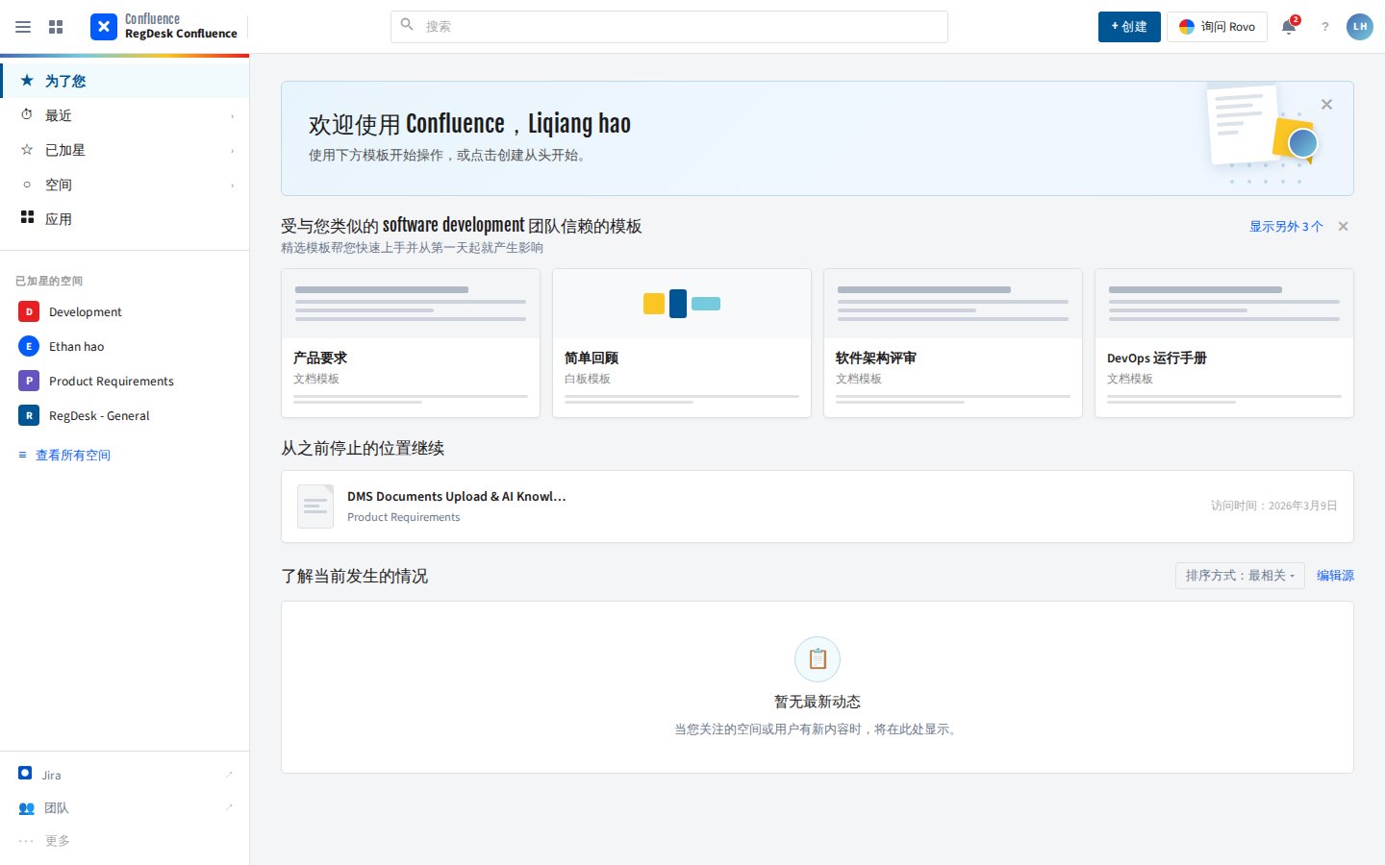Open 更多 in the sidebar footer
This screenshot has height=865, width=1385.
125,841
